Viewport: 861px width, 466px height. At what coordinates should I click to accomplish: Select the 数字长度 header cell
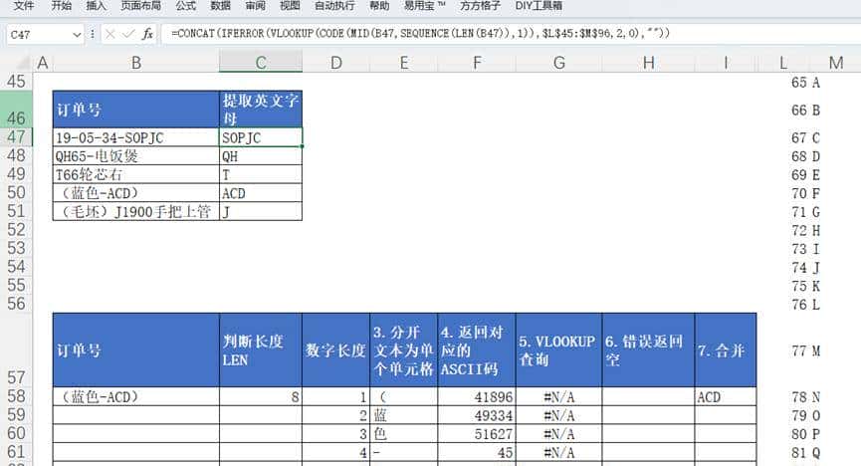(336, 350)
